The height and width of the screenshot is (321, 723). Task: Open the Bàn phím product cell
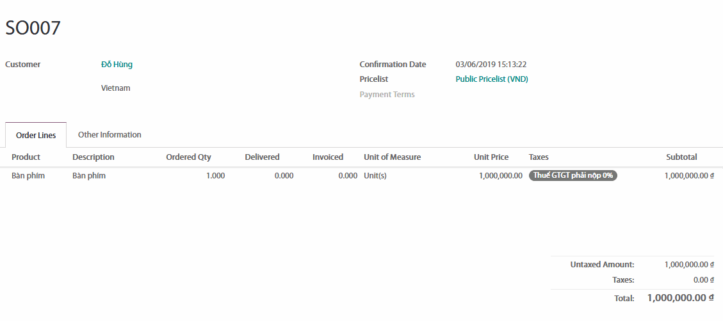(x=28, y=176)
